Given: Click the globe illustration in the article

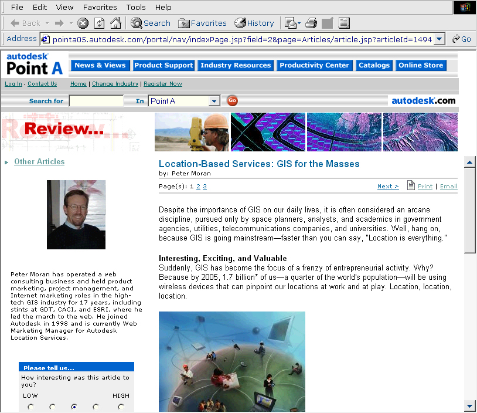Looking at the screenshot, I should tap(232, 361).
